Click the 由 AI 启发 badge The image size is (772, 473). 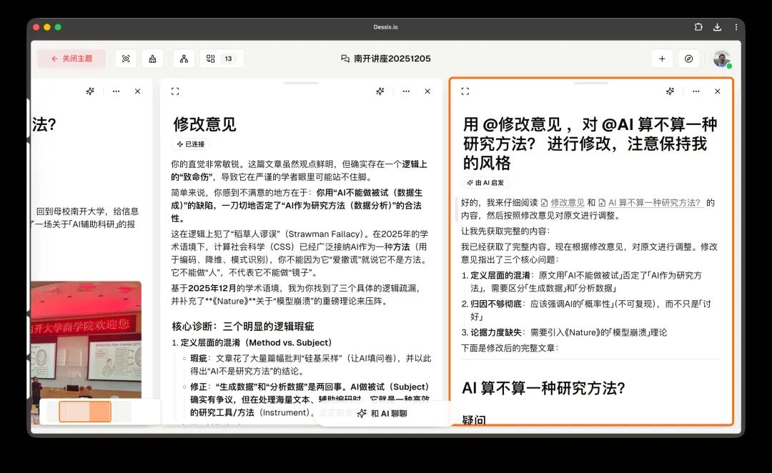tap(485, 183)
